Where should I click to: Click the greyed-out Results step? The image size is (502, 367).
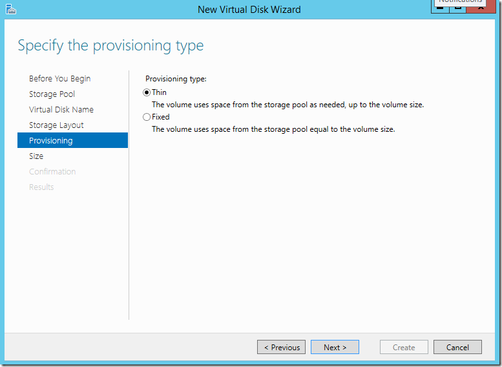(x=41, y=187)
